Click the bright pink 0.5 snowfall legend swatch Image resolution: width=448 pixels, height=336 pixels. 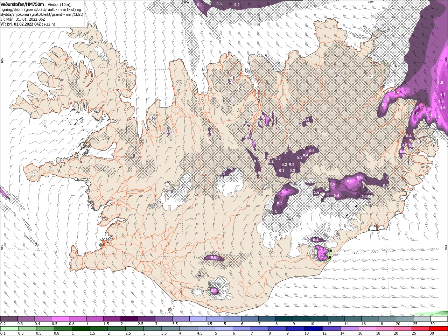pos(60,319)
